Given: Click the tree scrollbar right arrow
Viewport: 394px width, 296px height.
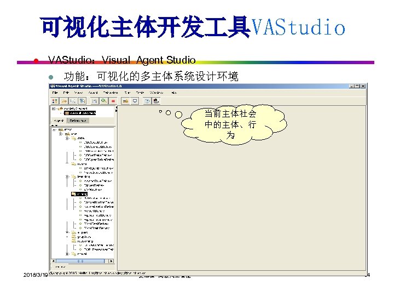Looking at the screenshot, I should [111, 261].
